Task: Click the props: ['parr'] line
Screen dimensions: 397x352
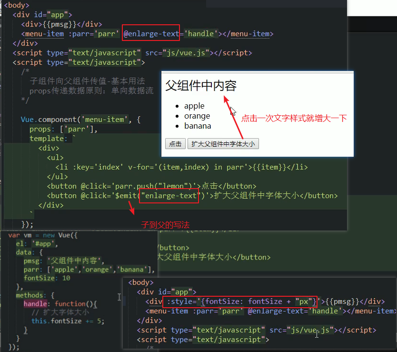Action: point(63,129)
